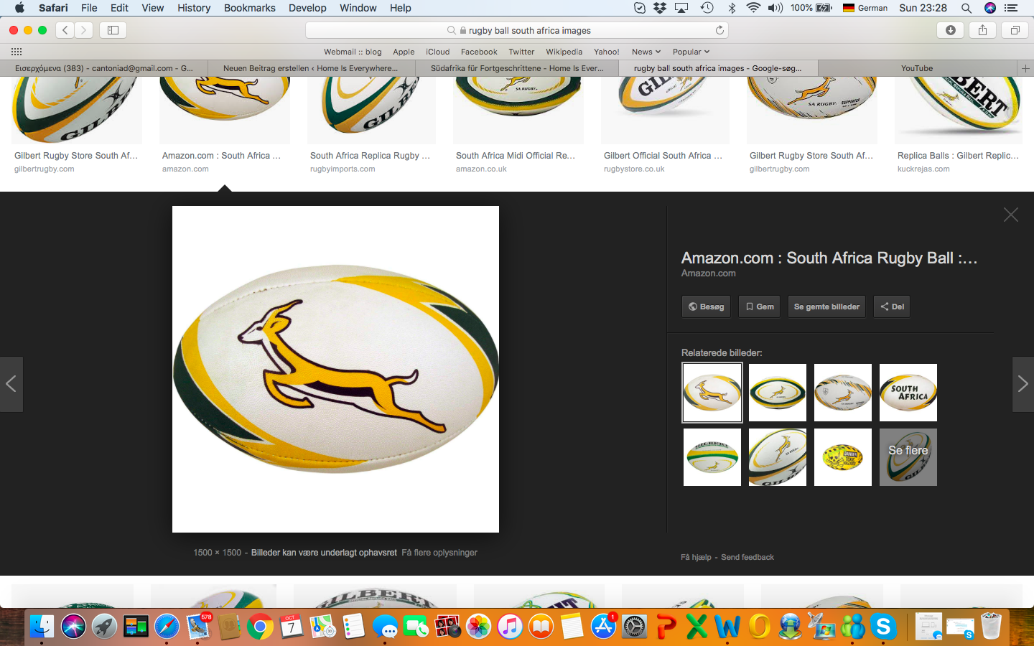Show all tabs overview icon
The height and width of the screenshot is (646, 1034).
[x=1015, y=30]
